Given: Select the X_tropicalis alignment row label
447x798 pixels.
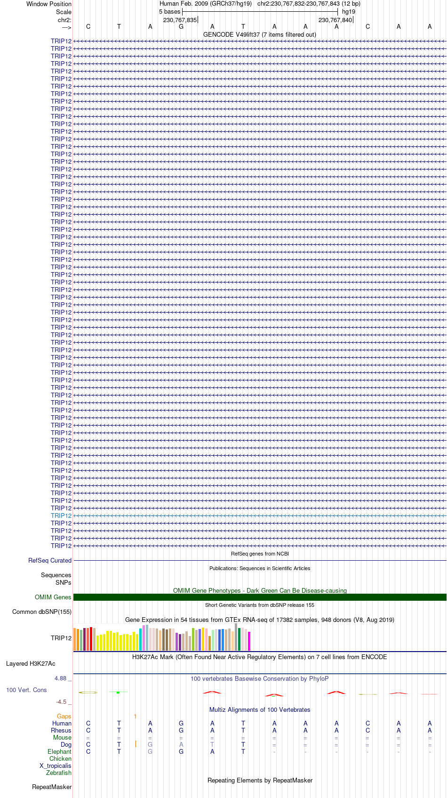Looking at the screenshot, I should click(56, 766).
